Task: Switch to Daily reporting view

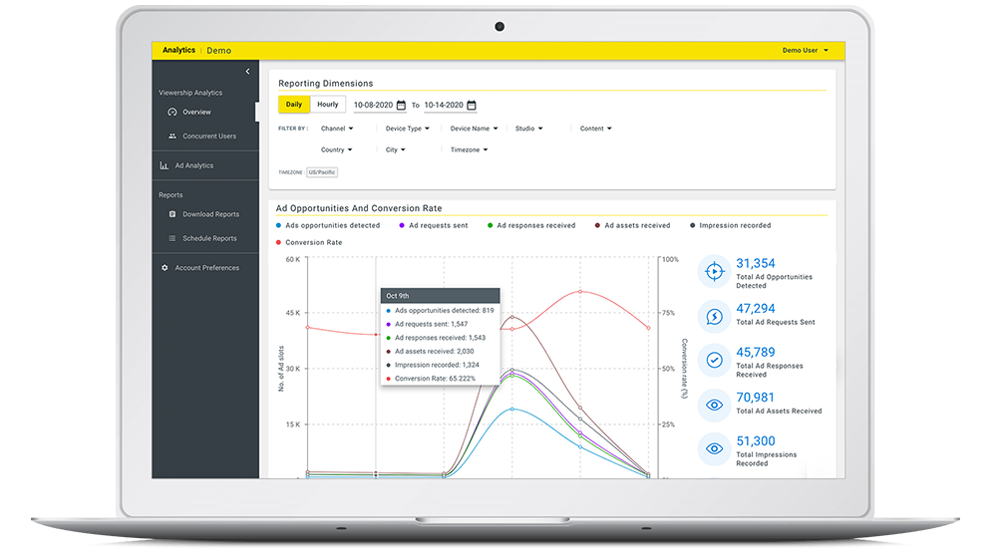Action: [x=294, y=105]
